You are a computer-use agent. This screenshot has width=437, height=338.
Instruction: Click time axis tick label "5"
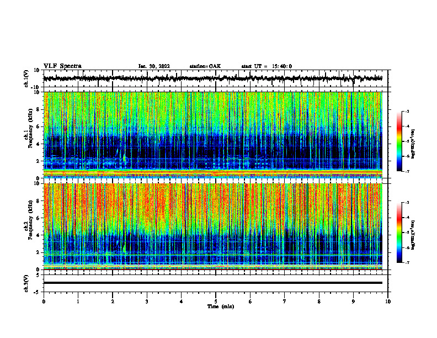tap(216, 302)
